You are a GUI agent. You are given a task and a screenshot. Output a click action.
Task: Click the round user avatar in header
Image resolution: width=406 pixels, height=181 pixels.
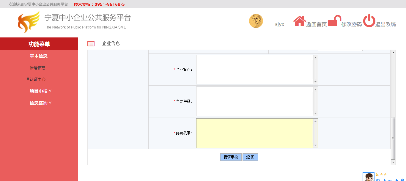256,21
